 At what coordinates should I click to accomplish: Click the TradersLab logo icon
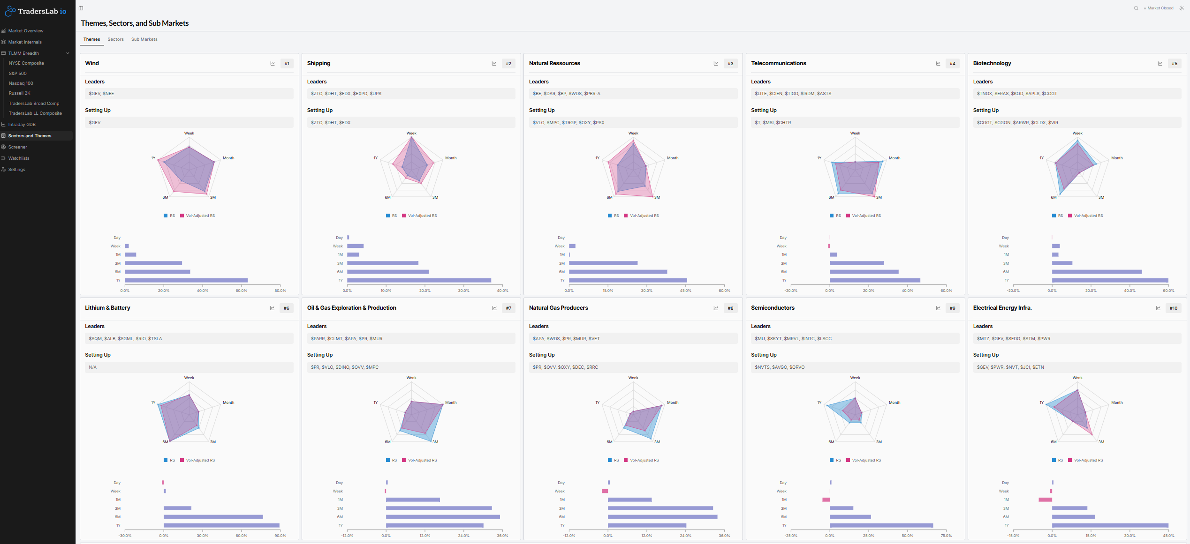[x=10, y=11]
